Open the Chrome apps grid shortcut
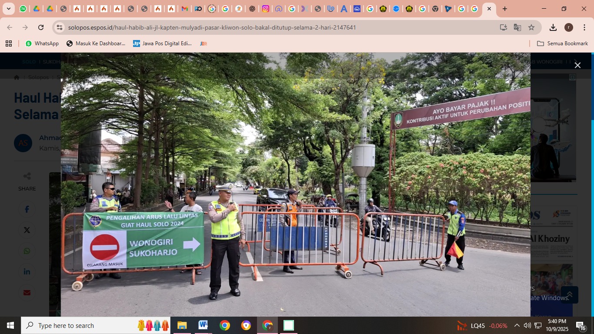Screen dimensions: 594x334 [x=9, y=43]
